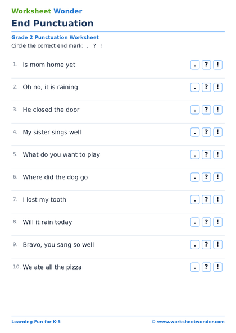Select the question mark for "Is mom home yet"
236x333 pixels.
(206, 65)
